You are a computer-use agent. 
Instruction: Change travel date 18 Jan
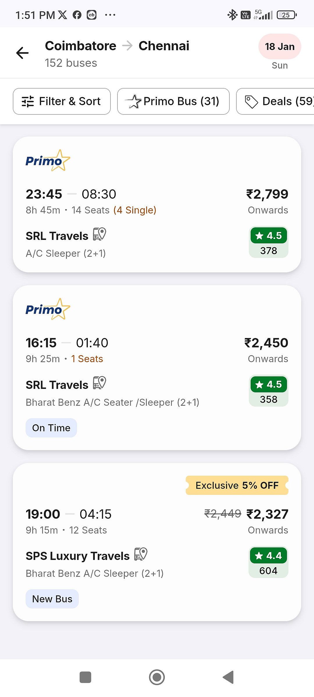pyautogui.click(x=279, y=47)
